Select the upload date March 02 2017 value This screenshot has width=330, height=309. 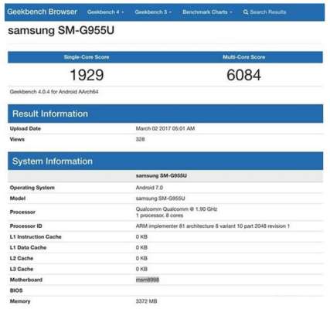coord(165,128)
